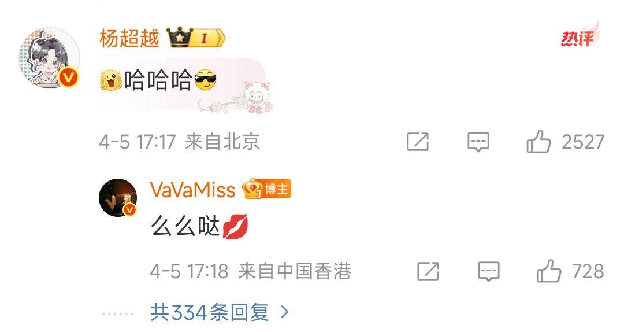624x332 pixels.
Task: Click the chevron after 共334条回复
Action: pos(284,312)
